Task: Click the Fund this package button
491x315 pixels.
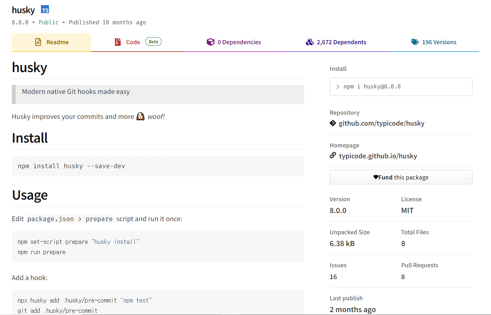Action: click(401, 177)
